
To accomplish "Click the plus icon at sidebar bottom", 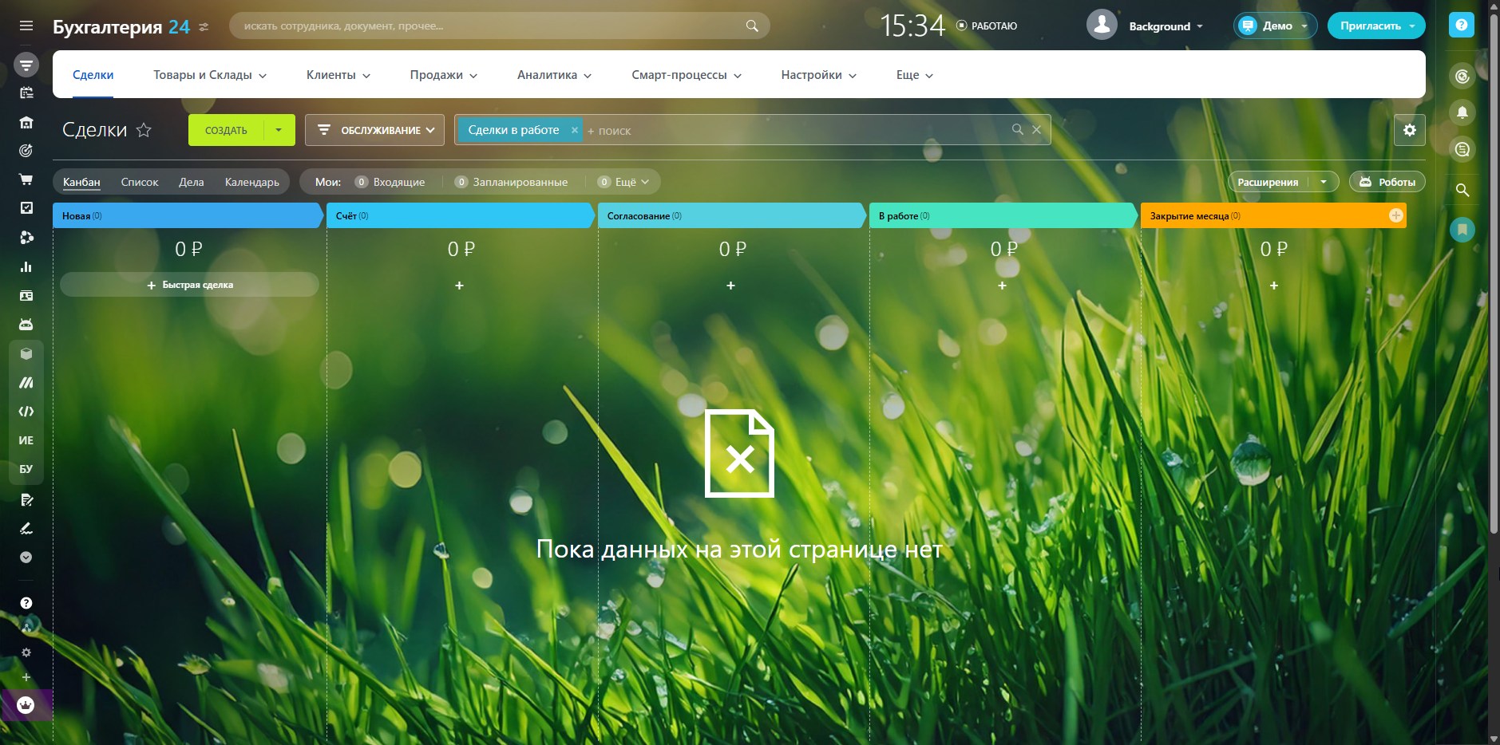I will [26, 677].
